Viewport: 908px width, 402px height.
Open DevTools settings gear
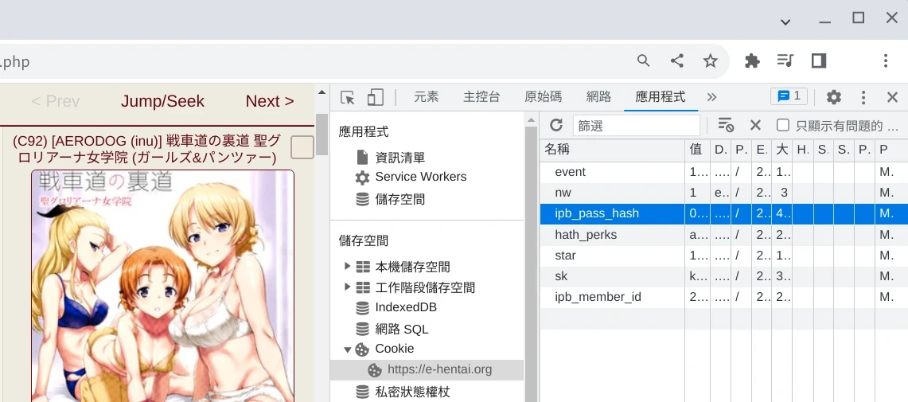pyautogui.click(x=834, y=97)
